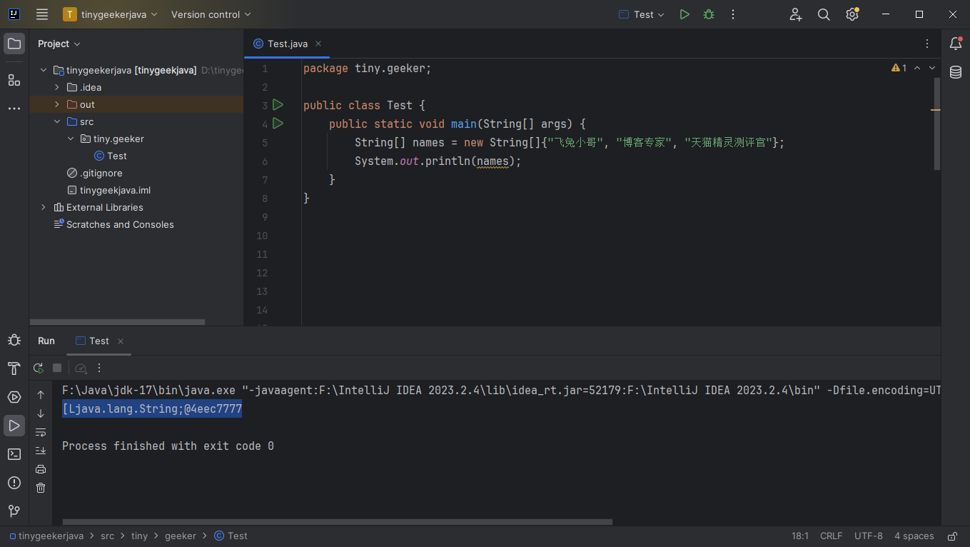Open the Build hammer tool window
The image size is (970, 547).
(x=14, y=368)
